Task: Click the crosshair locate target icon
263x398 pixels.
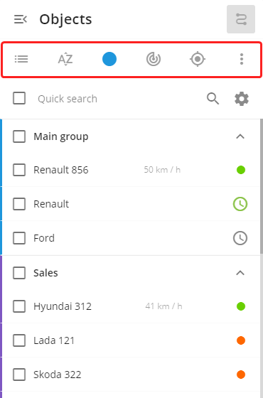Action: (198, 59)
